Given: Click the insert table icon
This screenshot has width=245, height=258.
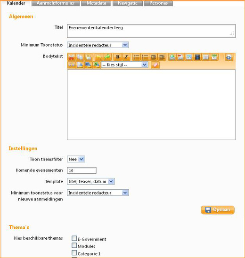Looking at the screenshot, I should 206,57.
